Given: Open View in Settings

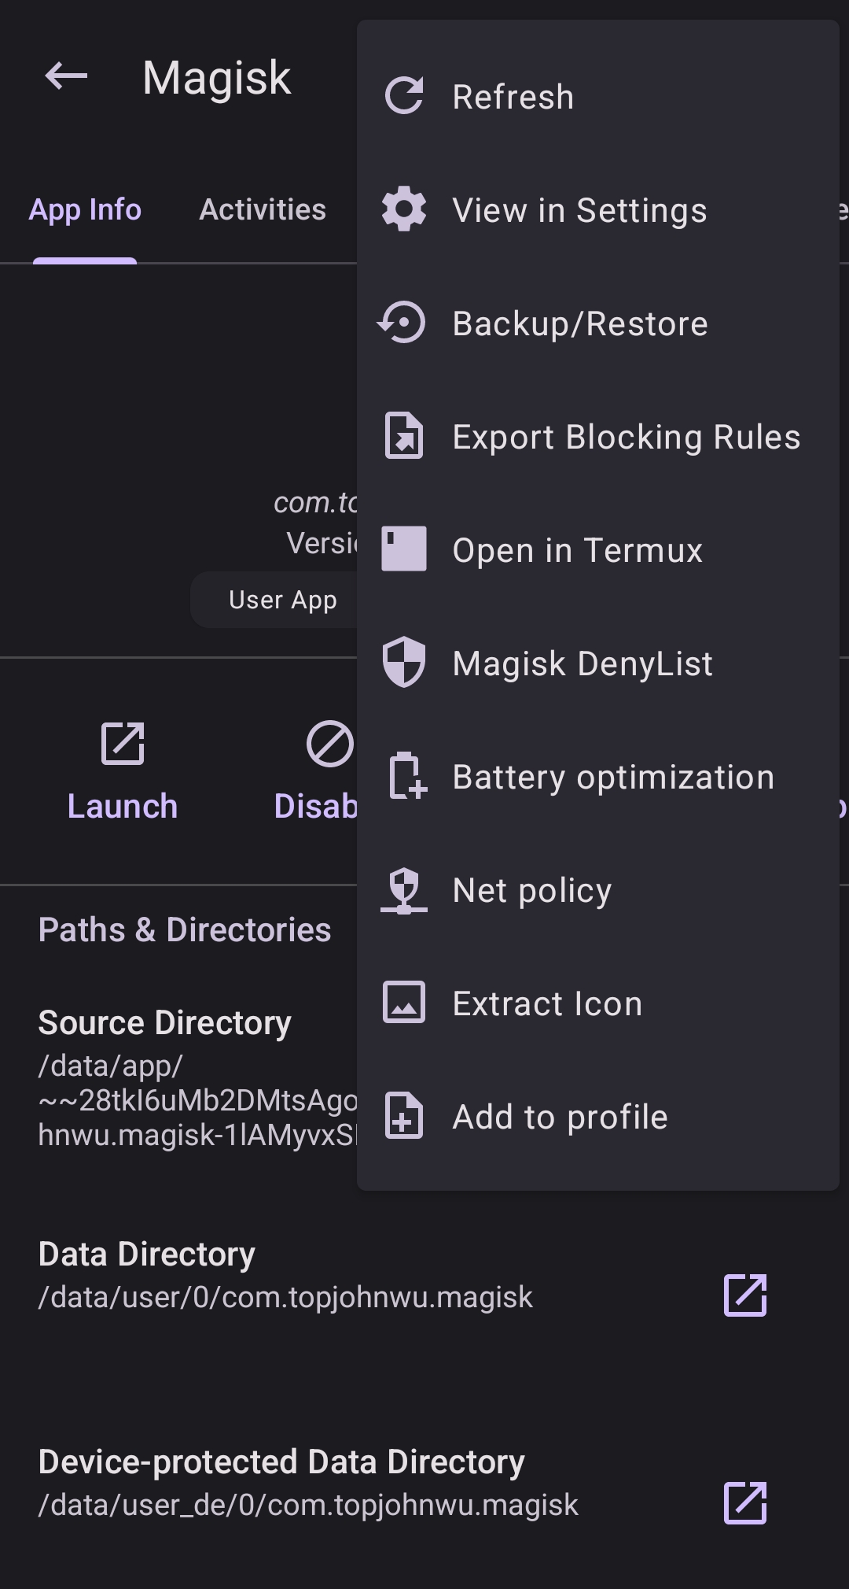Looking at the screenshot, I should click(x=579, y=210).
